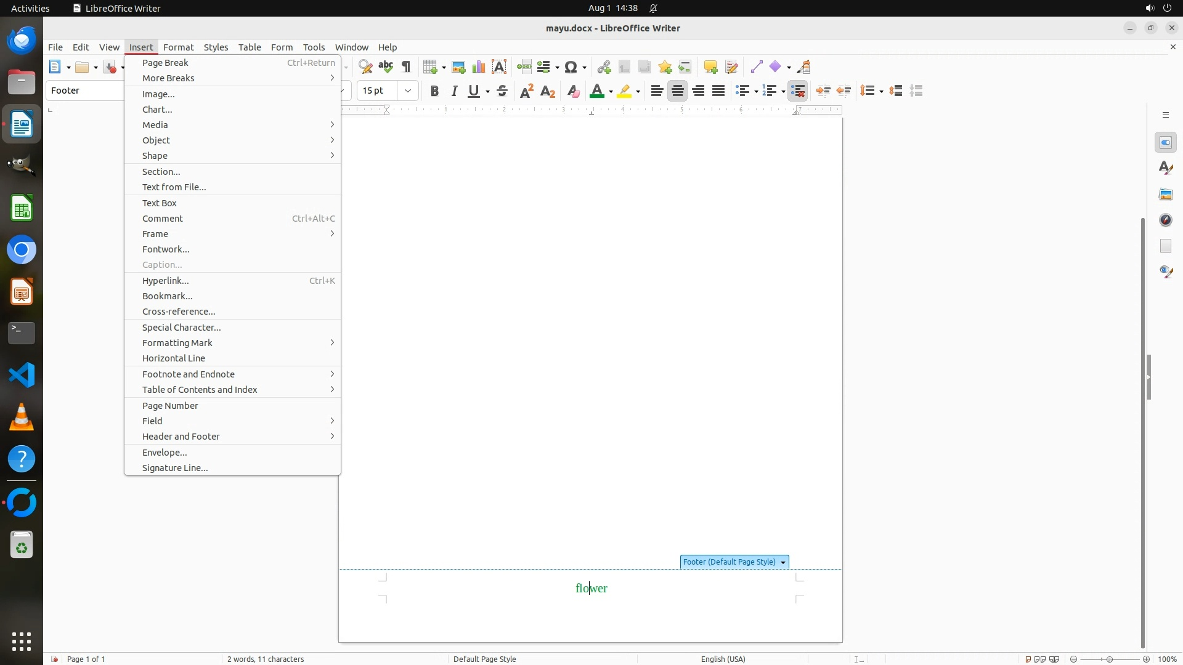The image size is (1183, 665).
Task: Open the font size dropdown arrow
Action: click(408, 91)
